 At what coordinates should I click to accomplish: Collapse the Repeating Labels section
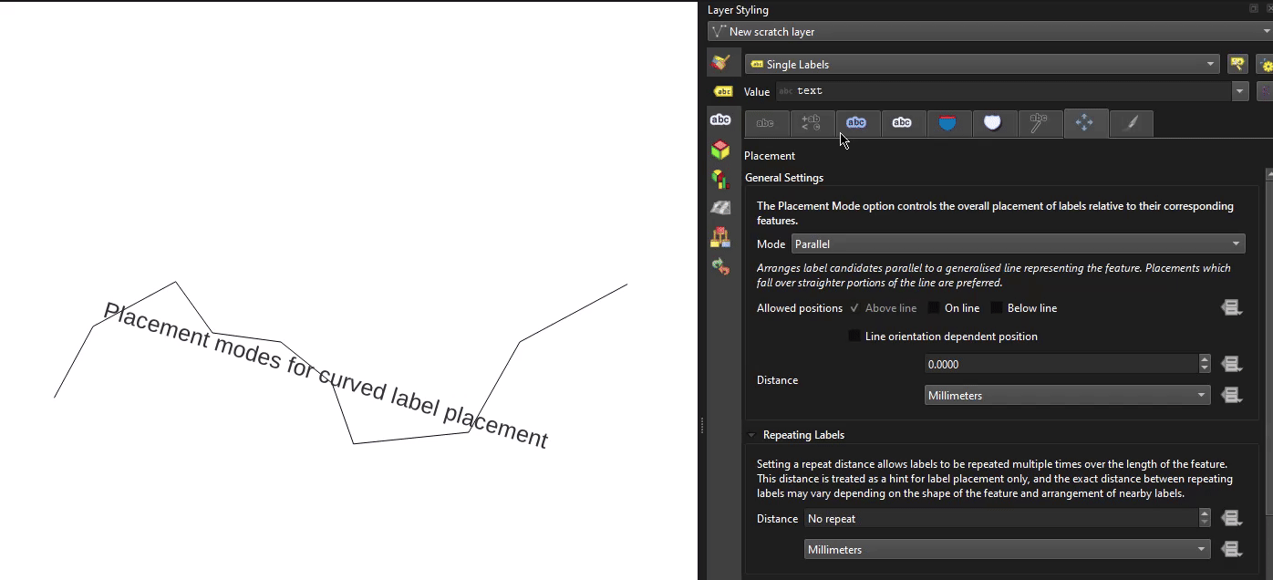(x=752, y=435)
